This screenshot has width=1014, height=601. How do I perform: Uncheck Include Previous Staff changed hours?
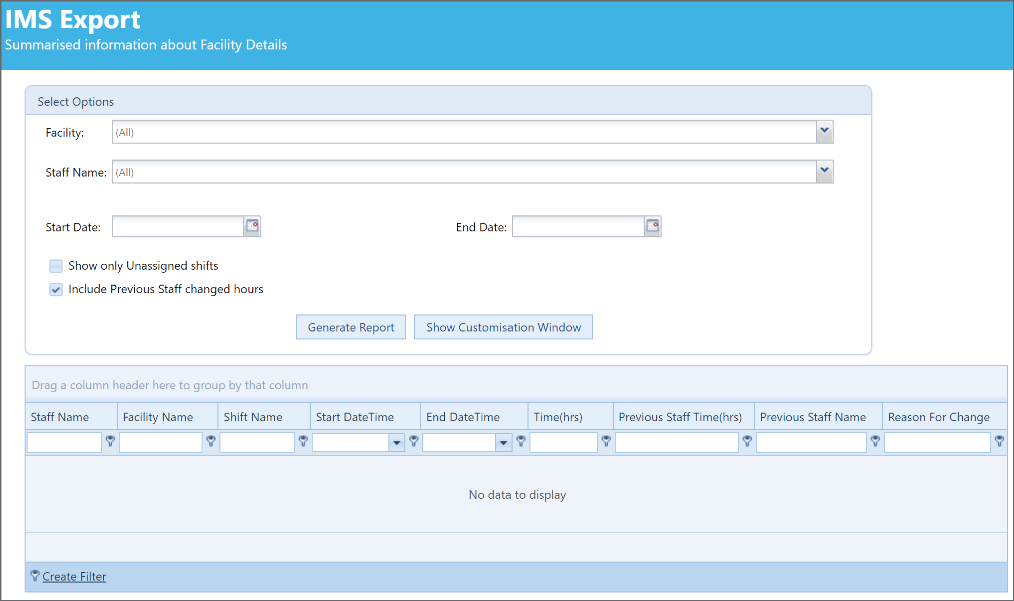[x=56, y=290]
